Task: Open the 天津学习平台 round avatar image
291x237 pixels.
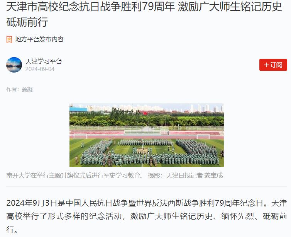Action: point(14,65)
